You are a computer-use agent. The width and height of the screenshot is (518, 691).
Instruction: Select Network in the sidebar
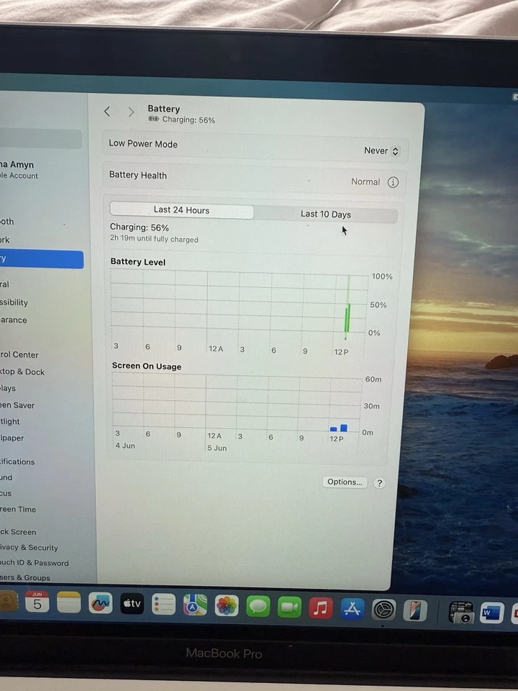5,240
